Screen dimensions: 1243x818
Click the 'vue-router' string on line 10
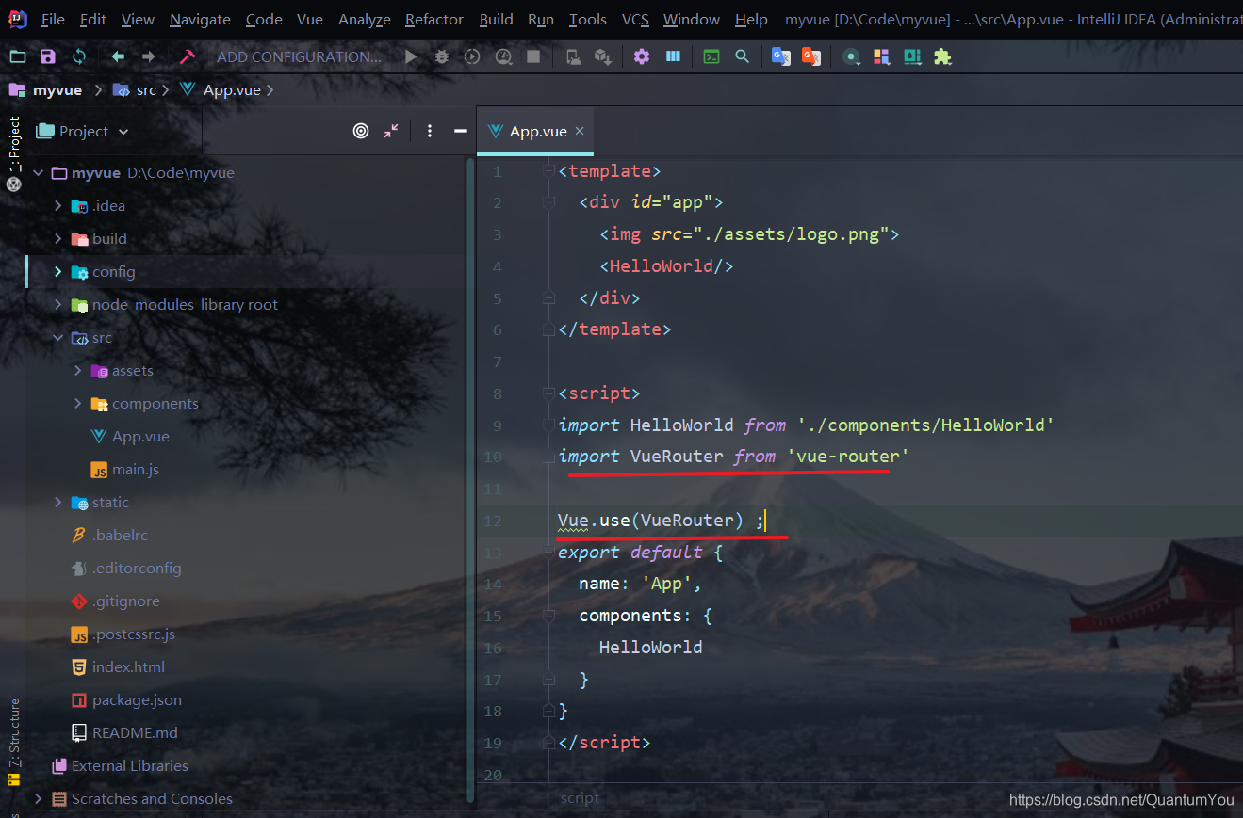[848, 457]
